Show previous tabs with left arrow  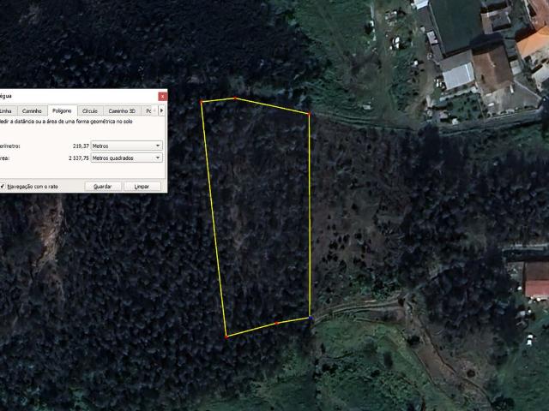tap(154, 110)
